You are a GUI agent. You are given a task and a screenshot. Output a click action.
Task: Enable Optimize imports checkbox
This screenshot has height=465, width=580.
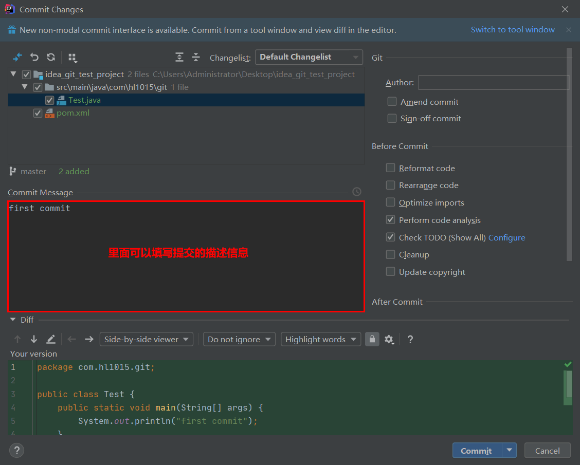tap(390, 202)
